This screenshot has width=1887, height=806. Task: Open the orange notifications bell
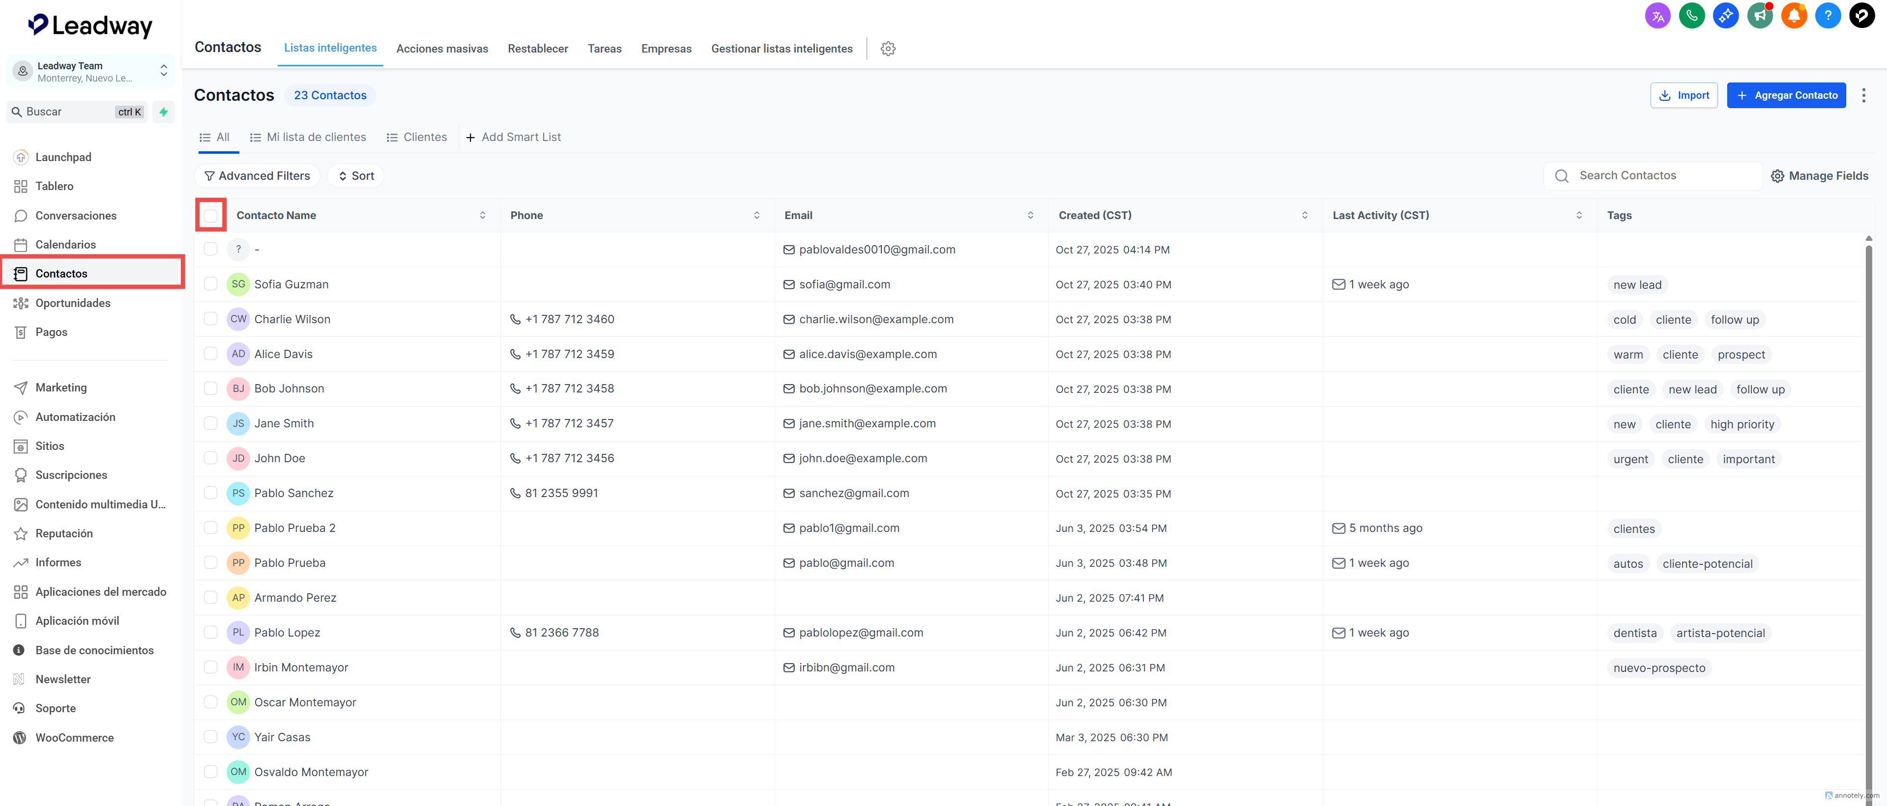click(1793, 15)
